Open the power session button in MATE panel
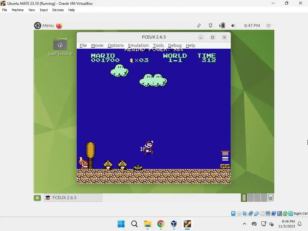The width and height of the screenshot is (308, 231). click(x=268, y=26)
